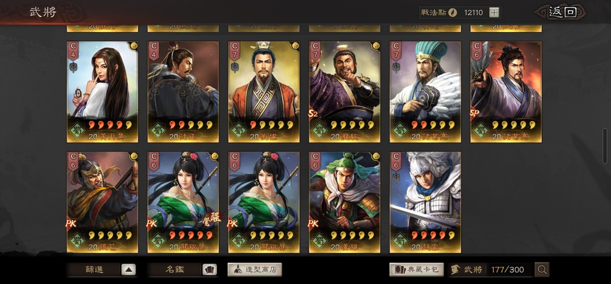Expand the 篩選 filter arrow
This screenshot has width=611, height=284.
coord(129,270)
